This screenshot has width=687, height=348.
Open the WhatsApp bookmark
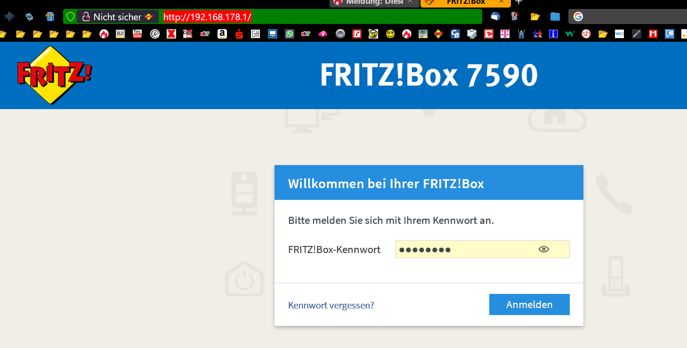click(289, 34)
